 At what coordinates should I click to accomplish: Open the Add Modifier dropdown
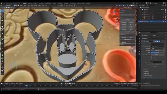point(154,38)
